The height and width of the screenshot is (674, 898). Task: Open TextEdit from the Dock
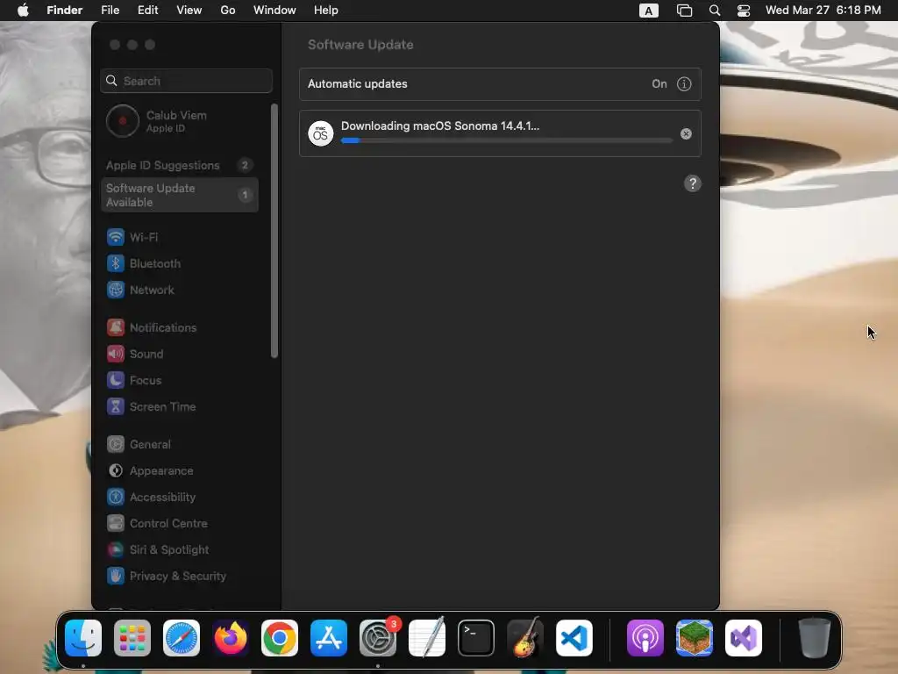coord(427,638)
